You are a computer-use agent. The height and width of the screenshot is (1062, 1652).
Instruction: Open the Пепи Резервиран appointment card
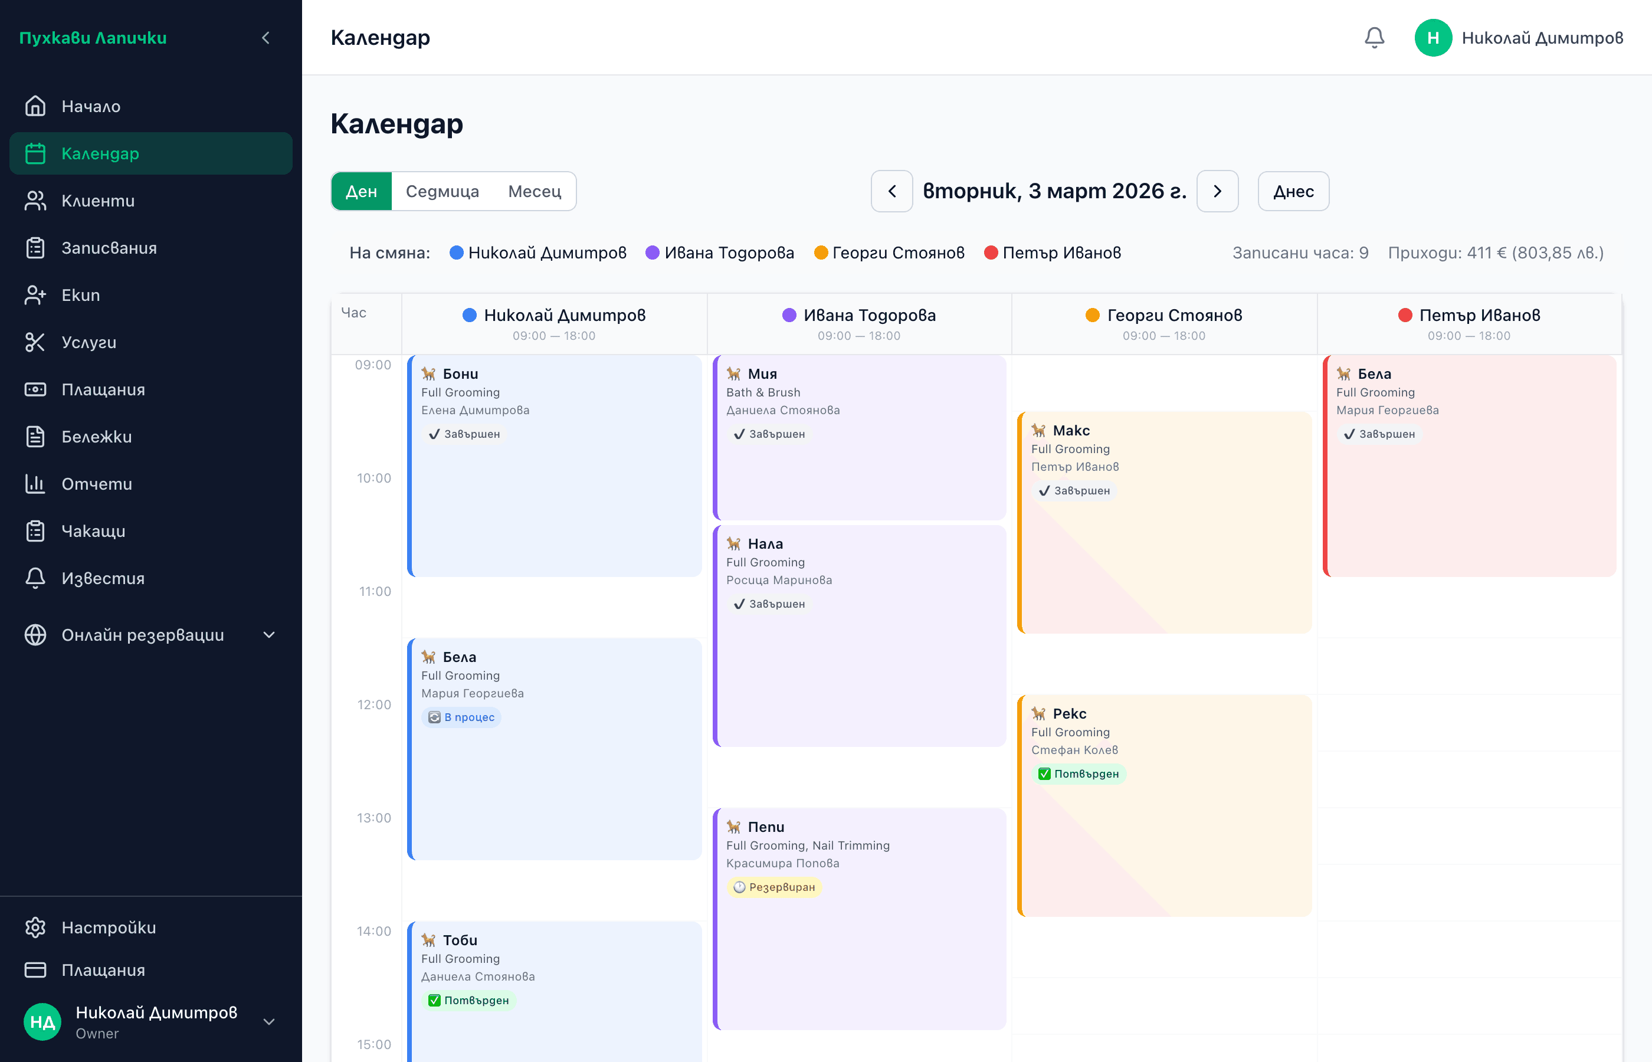click(x=859, y=919)
